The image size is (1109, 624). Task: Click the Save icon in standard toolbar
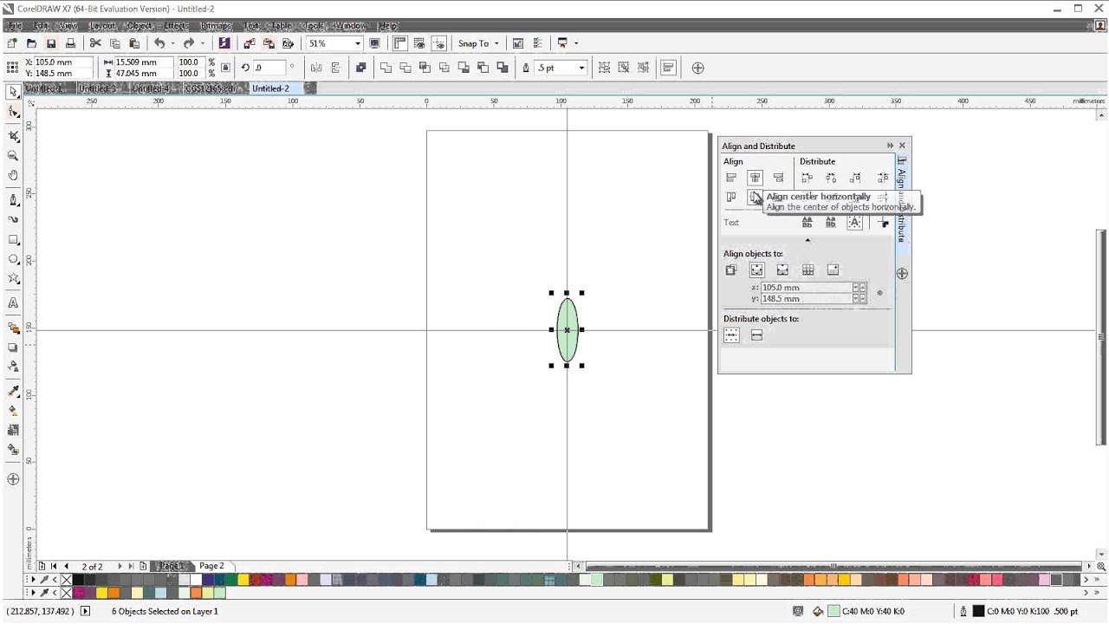tap(51, 43)
